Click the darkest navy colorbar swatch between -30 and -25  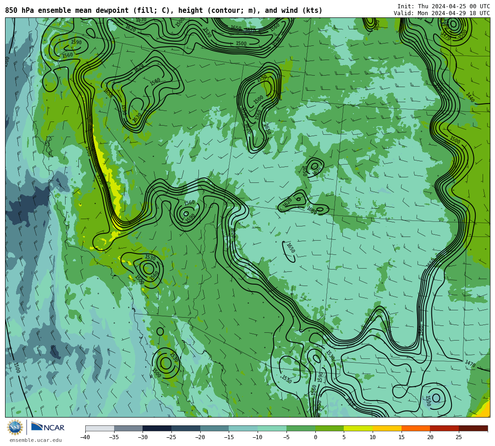157,428
